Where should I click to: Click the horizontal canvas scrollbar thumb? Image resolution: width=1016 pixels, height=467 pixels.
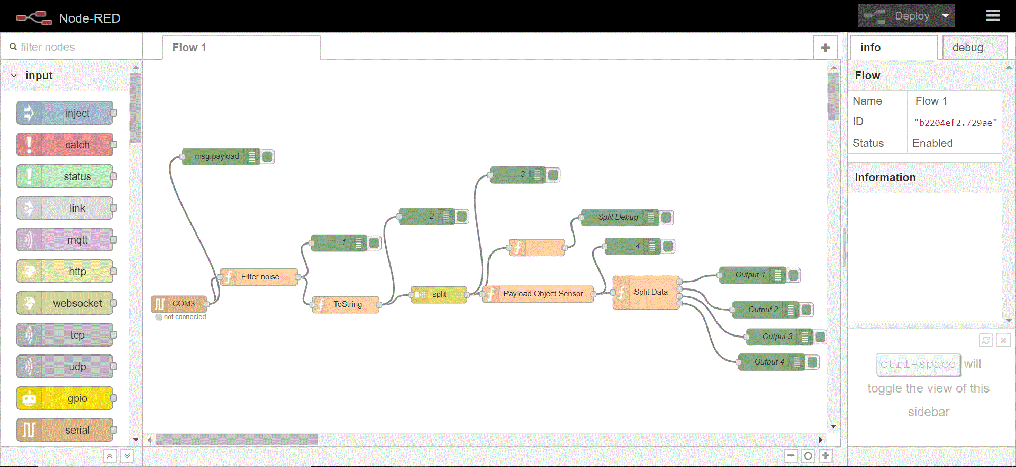[237, 440]
